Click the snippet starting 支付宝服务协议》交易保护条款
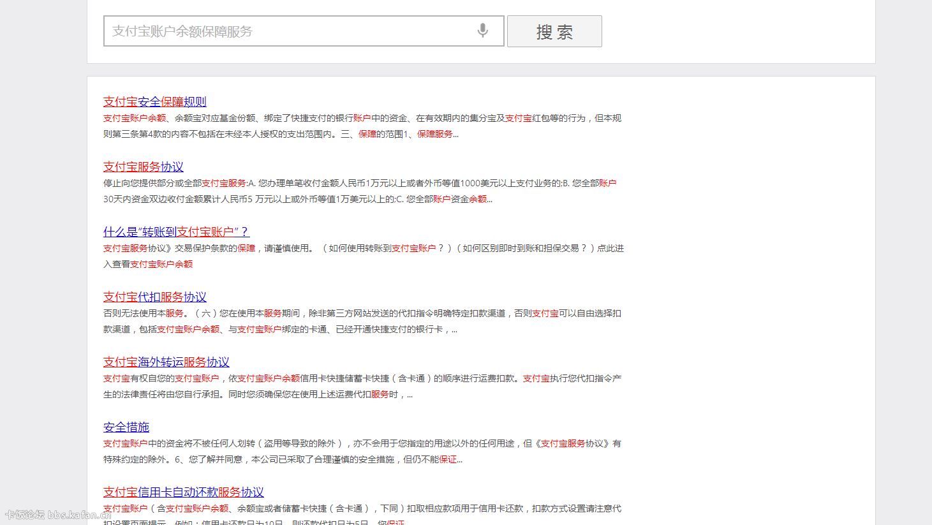 coord(364,256)
